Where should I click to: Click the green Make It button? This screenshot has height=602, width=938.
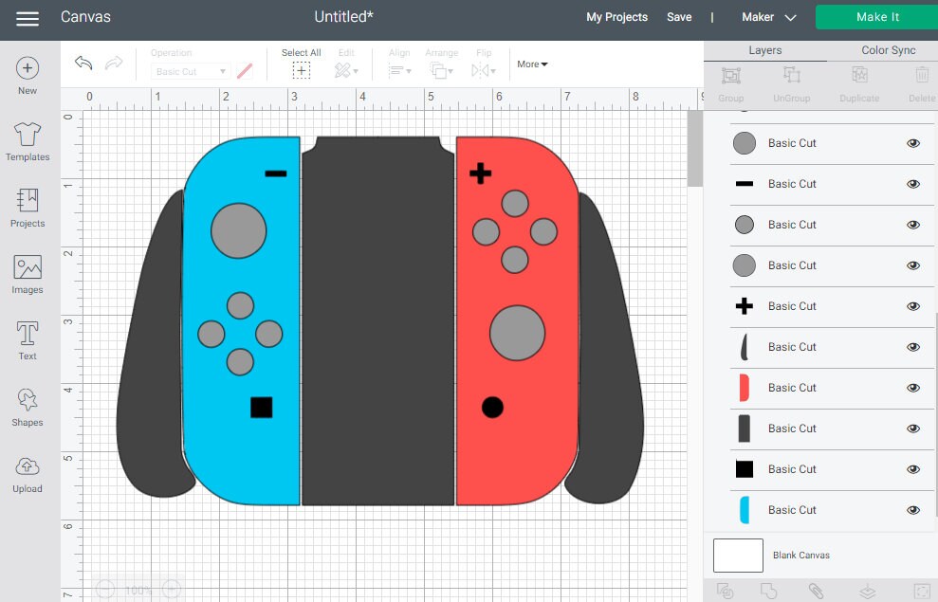coord(875,16)
